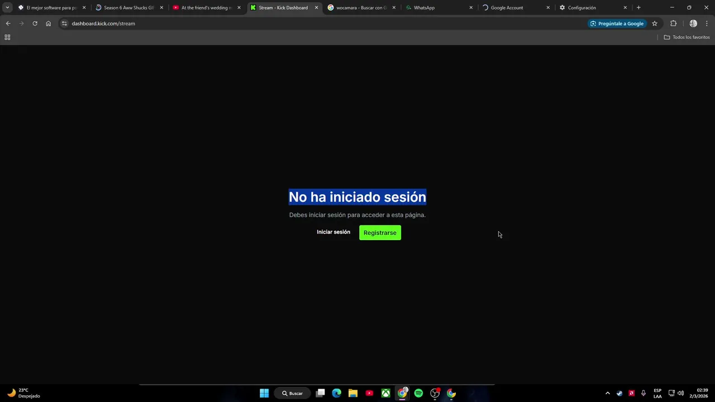Image resolution: width=715 pixels, height=402 pixels.
Task: Switch to OBS Studio on the taskbar
Action: point(435,393)
